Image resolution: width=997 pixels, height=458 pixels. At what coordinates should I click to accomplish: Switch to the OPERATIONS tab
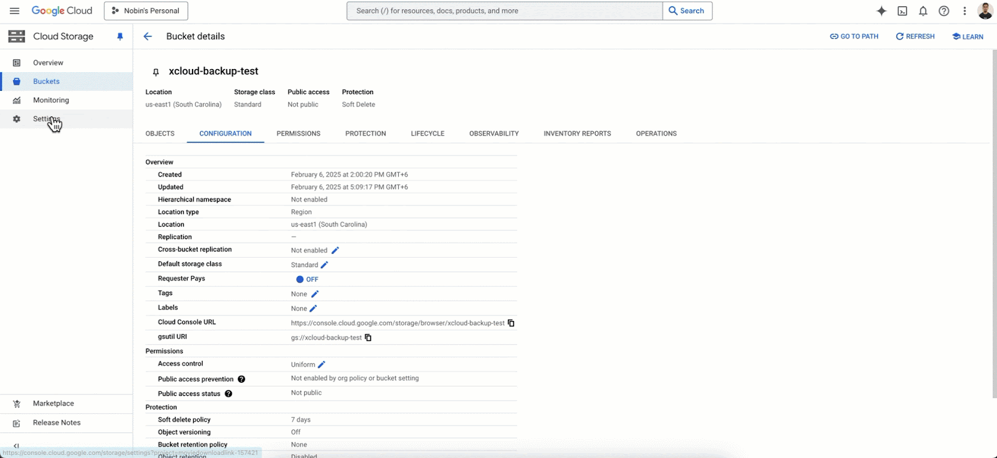pos(656,133)
